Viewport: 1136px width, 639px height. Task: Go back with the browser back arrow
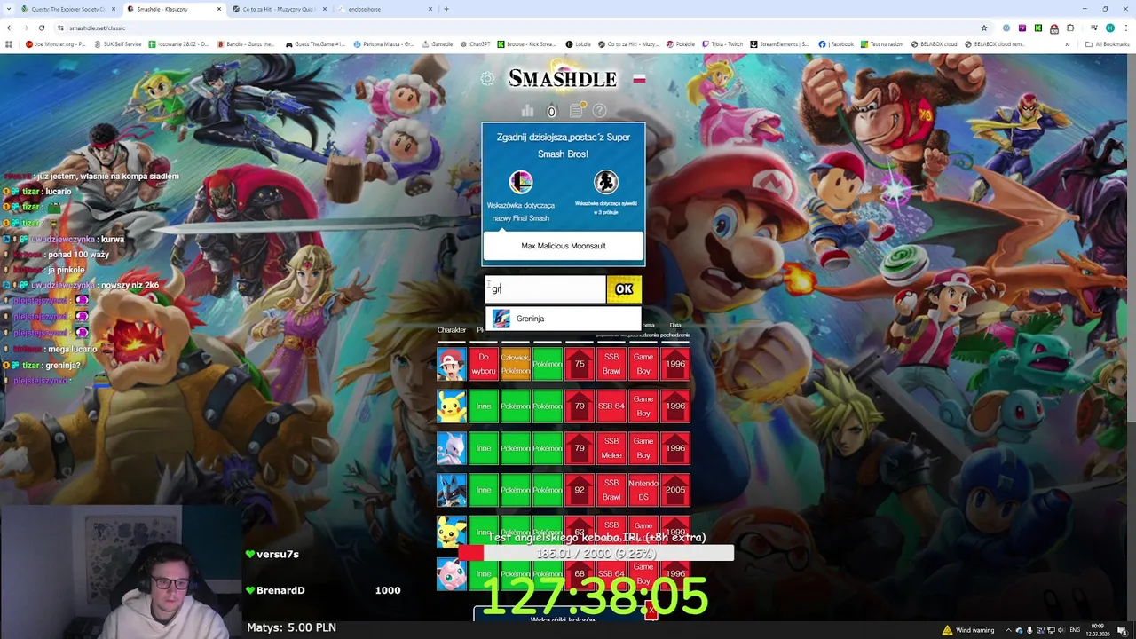point(10,28)
